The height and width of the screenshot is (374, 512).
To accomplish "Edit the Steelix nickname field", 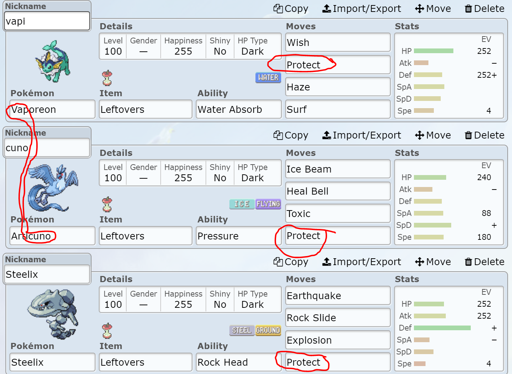I will click(x=47, y=274).
